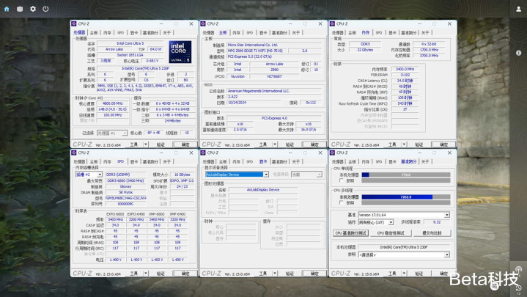Click the BIOS 日期 value 10/24/2024
Viewport: 527px width, 297px height.
(254, 103)
